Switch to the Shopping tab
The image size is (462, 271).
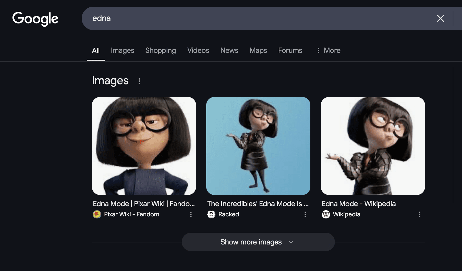click(161, 51)
